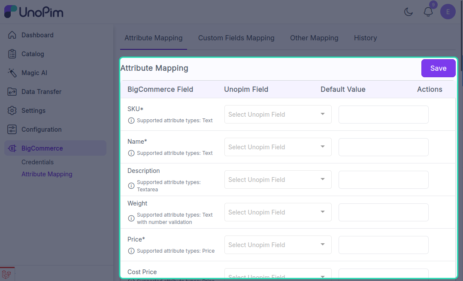463x281 pixels.
Task: Click the Magic AI wand icon
Action: [12, 73]
